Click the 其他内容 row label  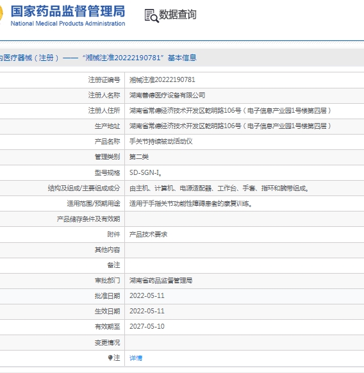107,249
